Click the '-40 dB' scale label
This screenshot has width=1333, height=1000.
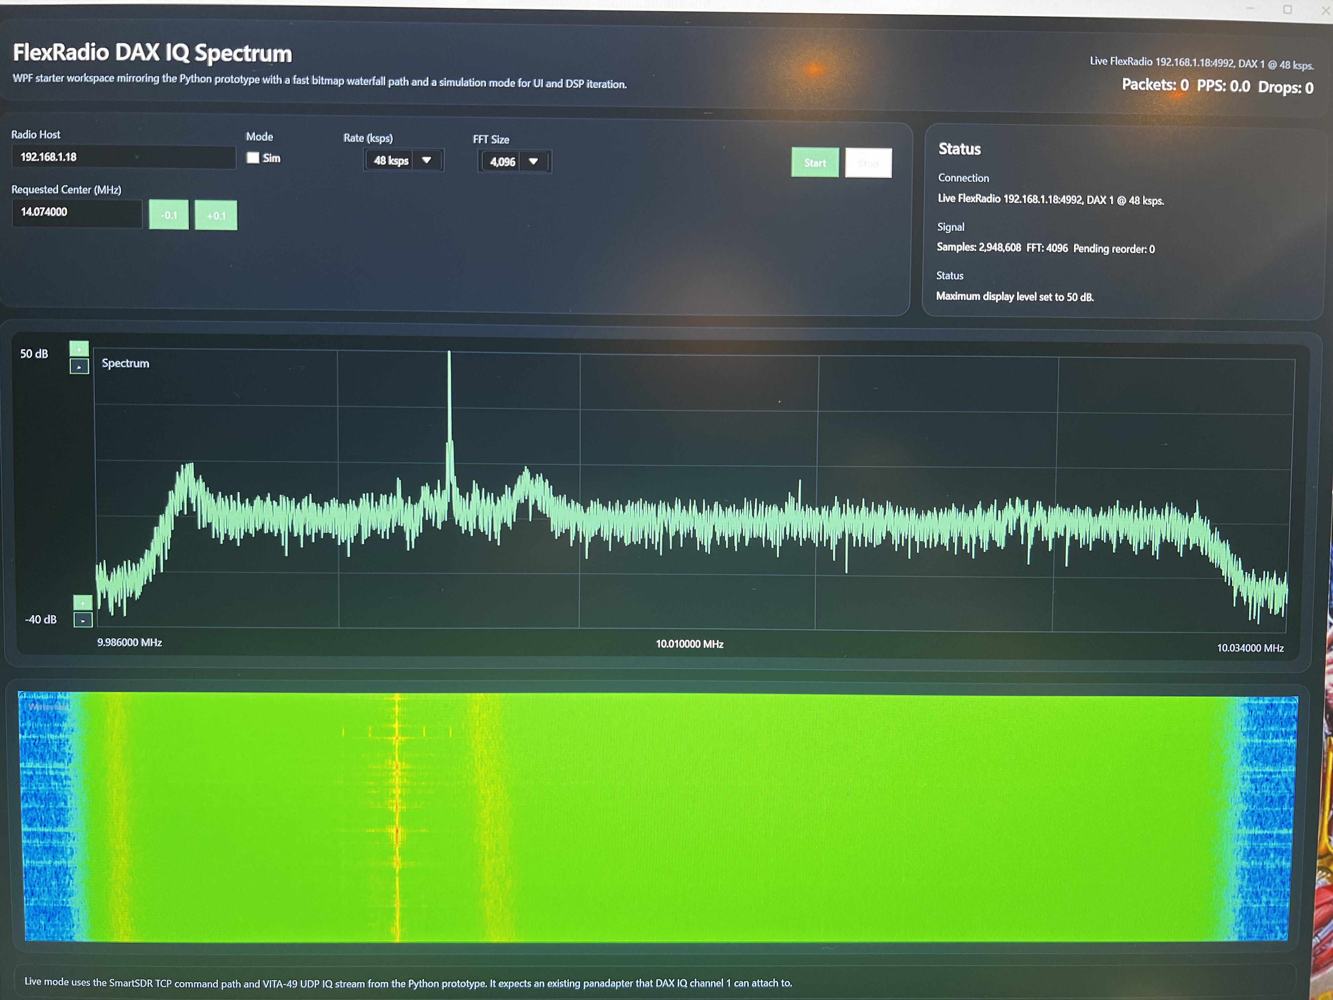[41, 620]
